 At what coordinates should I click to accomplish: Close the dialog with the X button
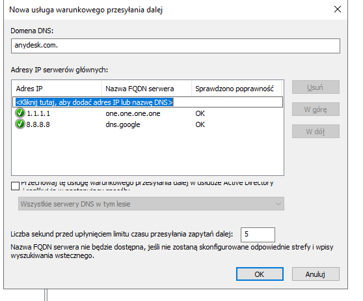point(337,10)
